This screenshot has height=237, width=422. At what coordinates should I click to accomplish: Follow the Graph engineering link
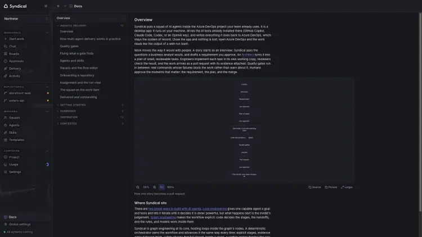pos(163,217)
